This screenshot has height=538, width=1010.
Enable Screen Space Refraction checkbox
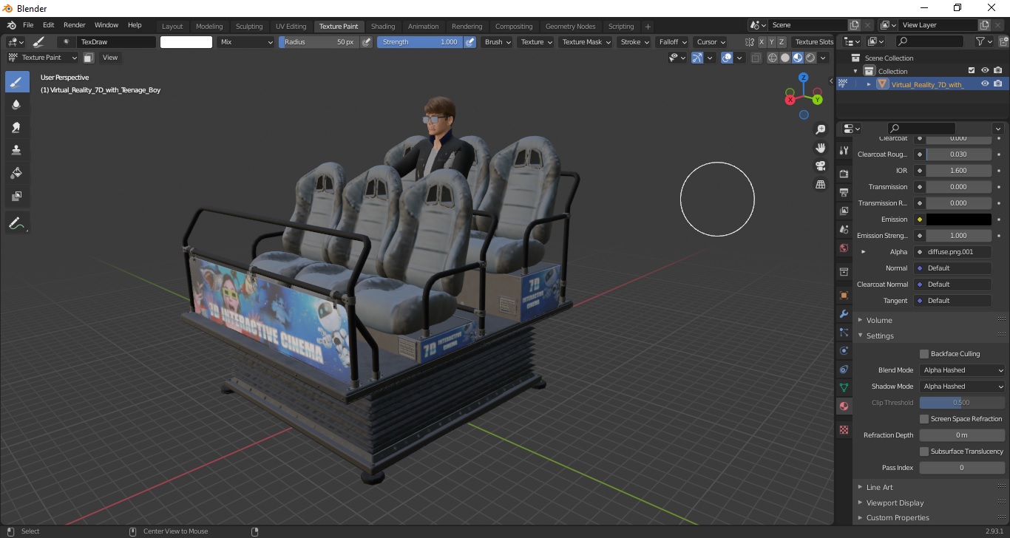point(924,419)
